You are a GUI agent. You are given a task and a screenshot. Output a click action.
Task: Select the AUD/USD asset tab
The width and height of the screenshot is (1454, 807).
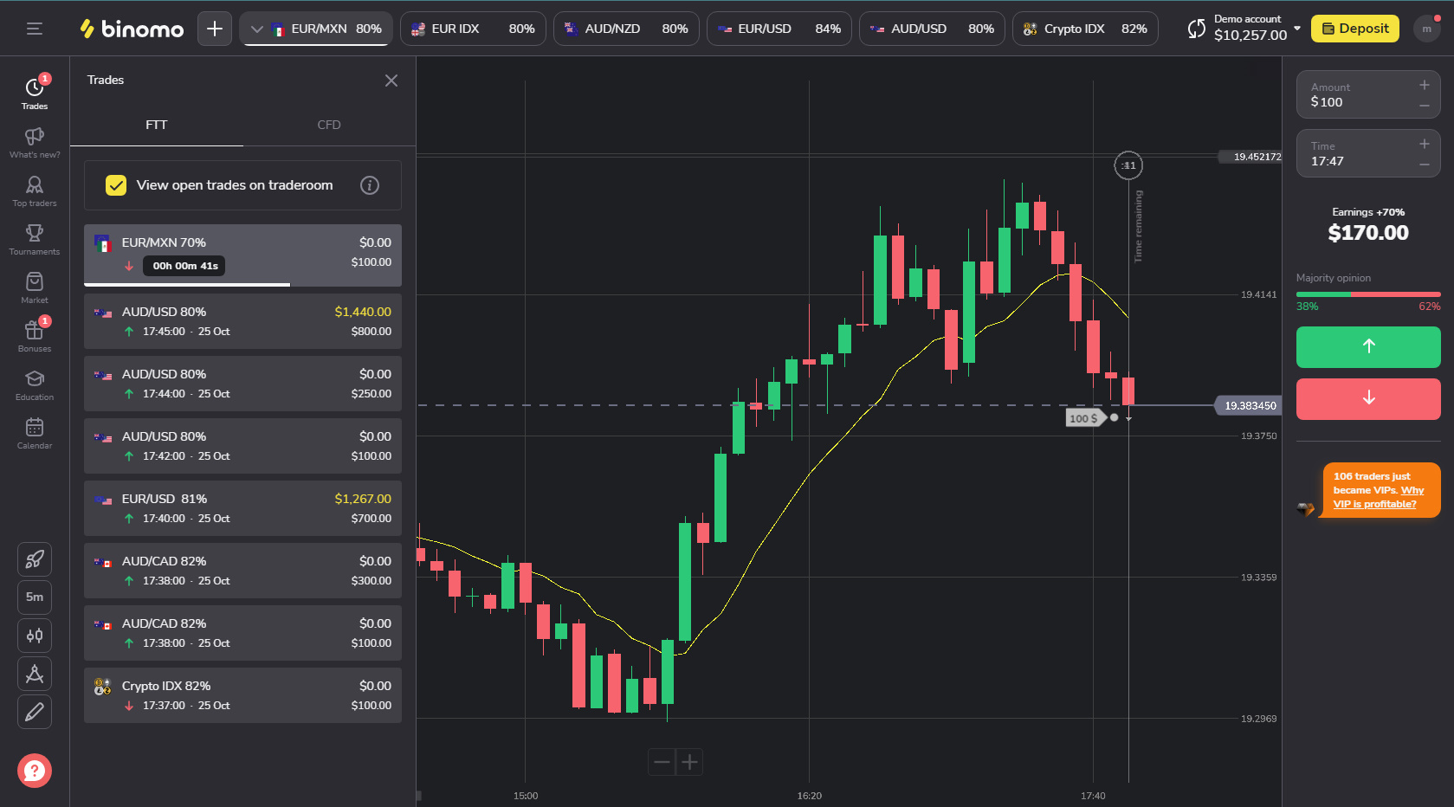pyautogui.click(x=932, y=29)
